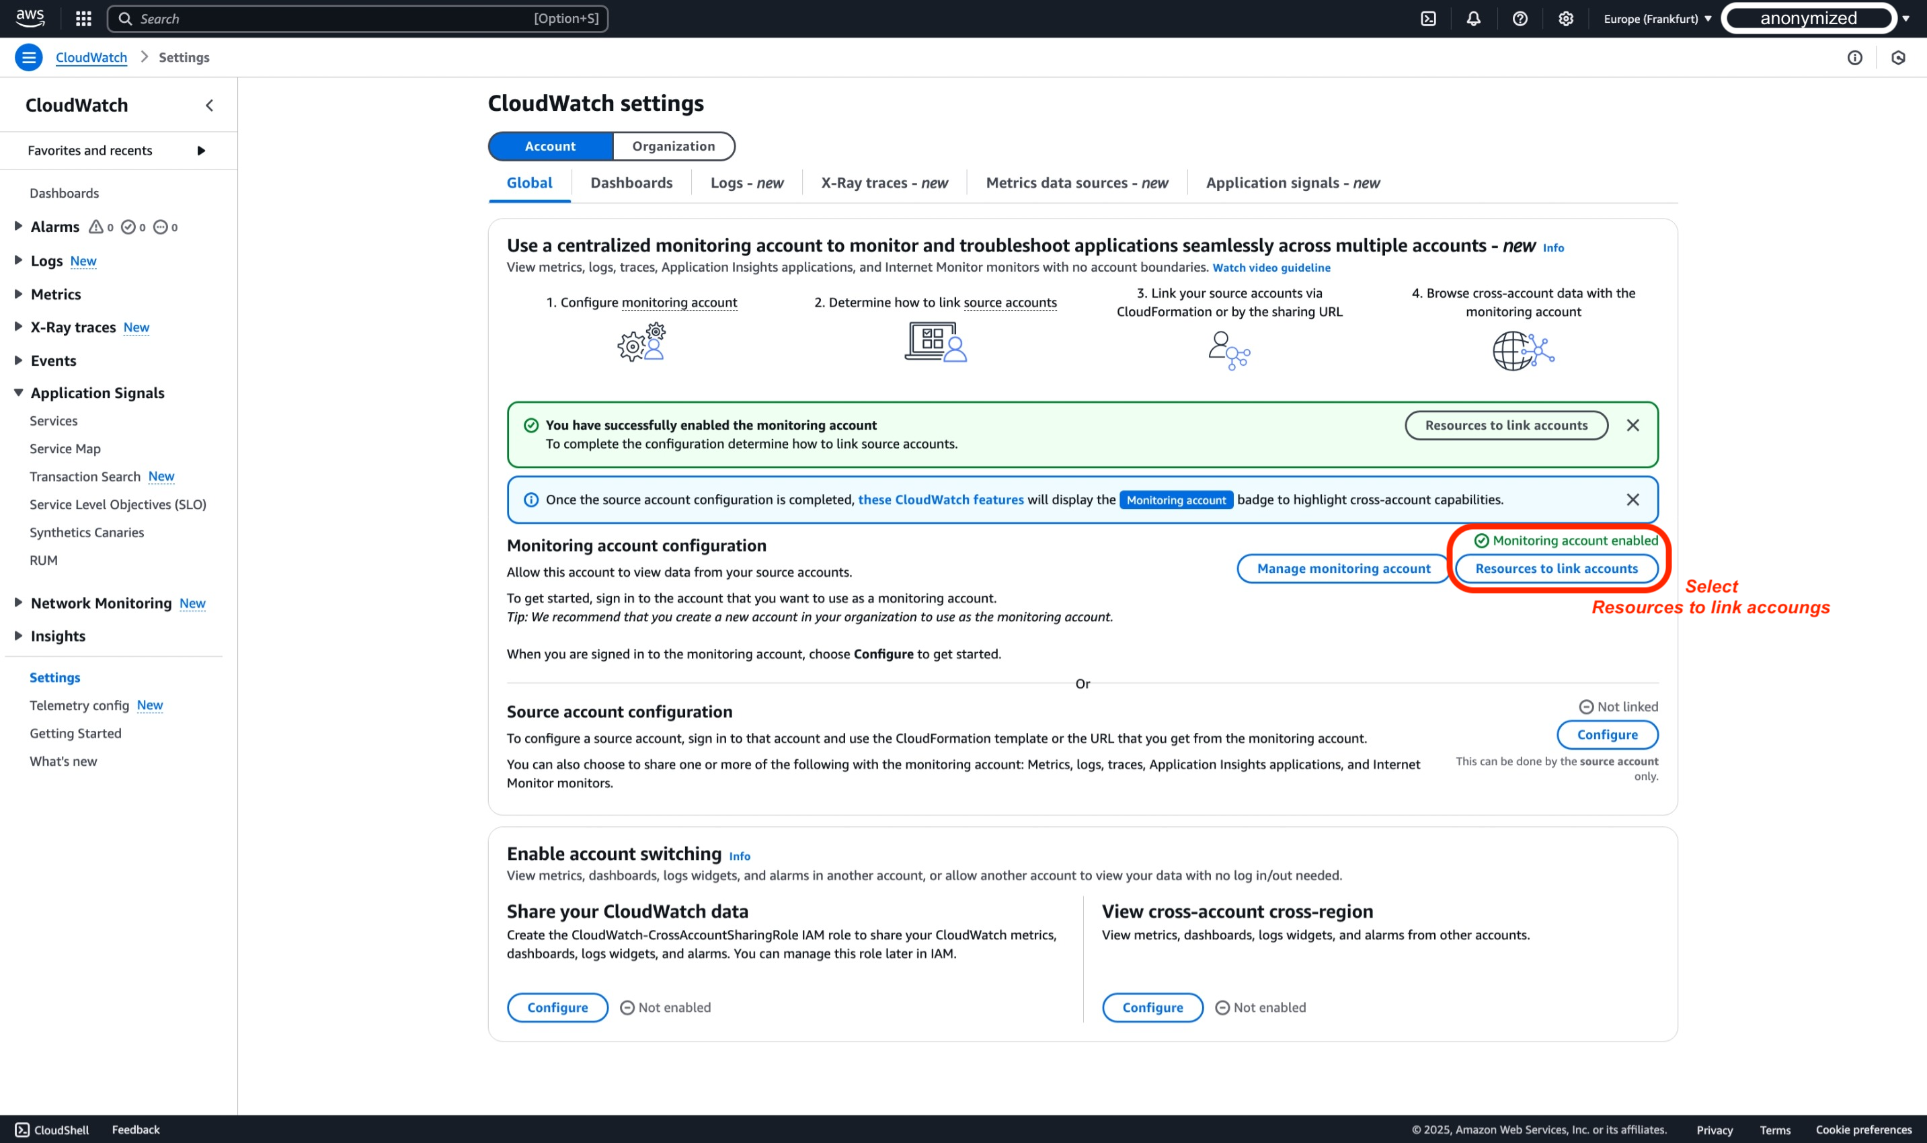This screenshot has height=1143, width=1927.
Task: Click the Not enabled icon next to Share CloudWatch data
Action: (629, 1007)
